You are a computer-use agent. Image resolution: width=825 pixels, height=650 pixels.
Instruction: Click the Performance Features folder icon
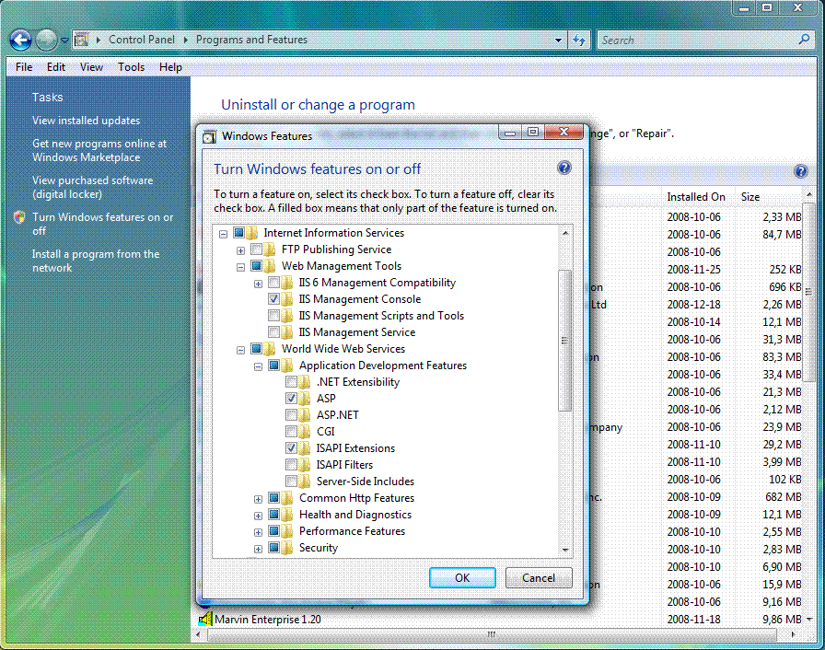[286, 530]
